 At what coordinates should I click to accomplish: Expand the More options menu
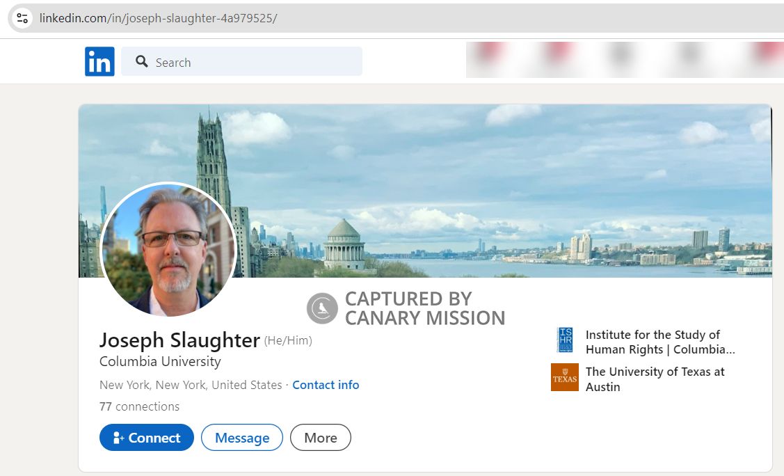point(320,438)
